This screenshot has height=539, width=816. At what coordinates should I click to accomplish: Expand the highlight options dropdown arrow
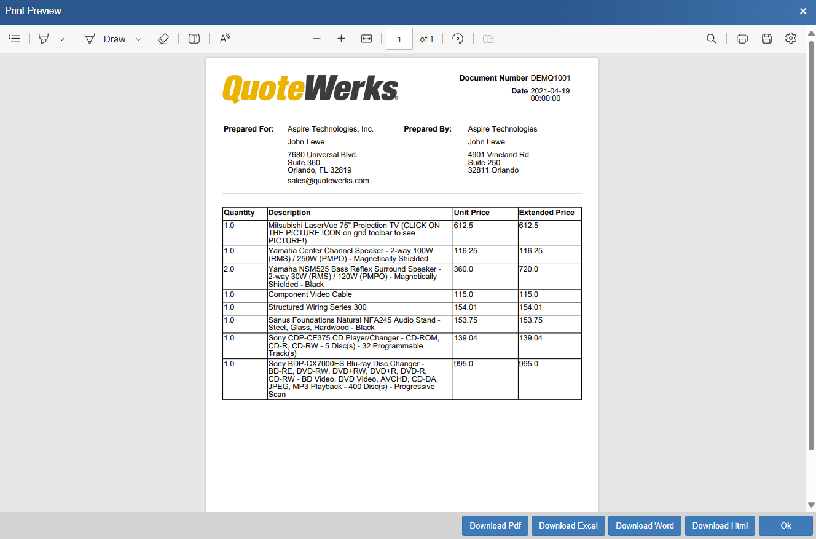point(61,39)
